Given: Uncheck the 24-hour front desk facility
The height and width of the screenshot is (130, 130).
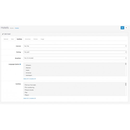Looking at the screenshot, I should click(x=25, y=85).
